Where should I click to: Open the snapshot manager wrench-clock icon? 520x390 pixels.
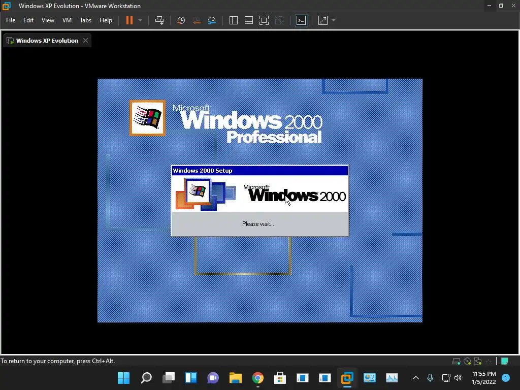pyautogui.click(x=212, y=20)
